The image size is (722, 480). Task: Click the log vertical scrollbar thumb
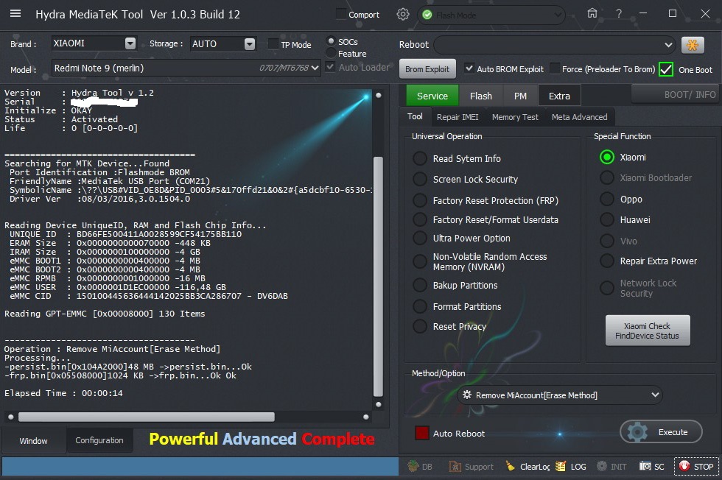coord(378,276)
